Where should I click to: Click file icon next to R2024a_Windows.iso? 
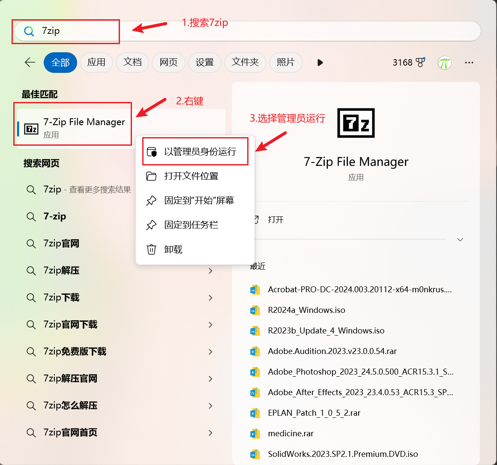tap(255, 310)
